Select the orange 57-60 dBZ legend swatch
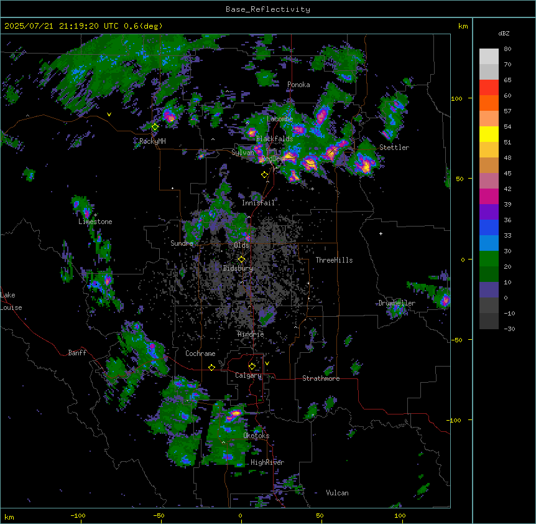Viewport: 536px width, 524px height. 489,103
